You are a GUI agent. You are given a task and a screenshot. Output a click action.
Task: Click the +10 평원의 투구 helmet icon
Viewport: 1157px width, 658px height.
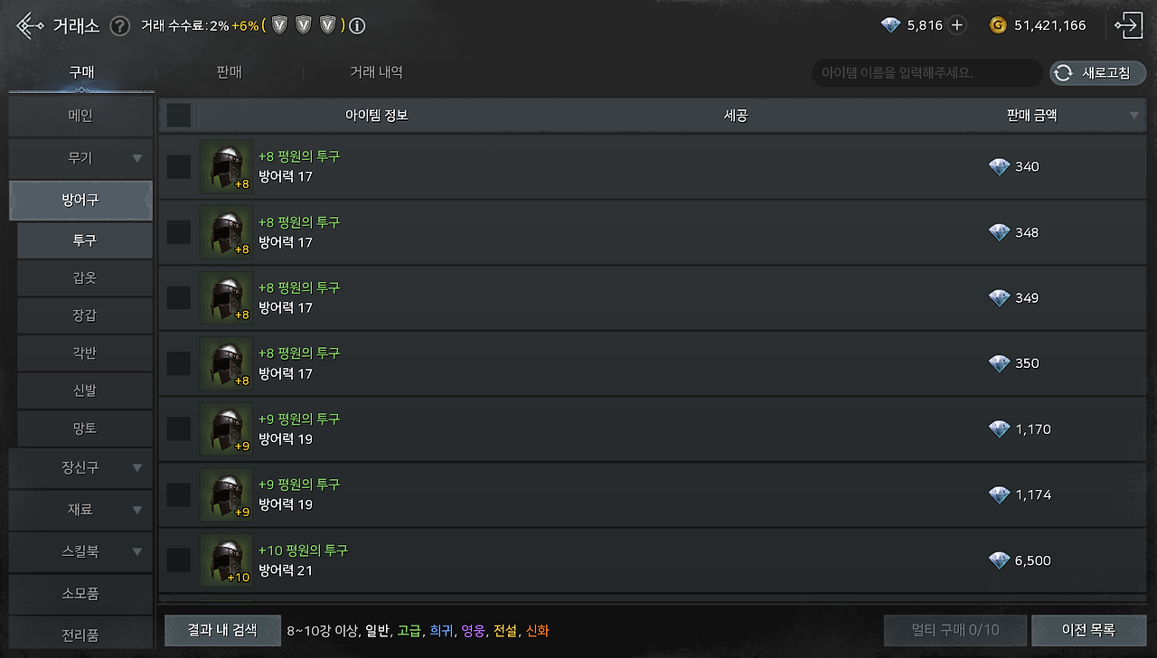226,560
